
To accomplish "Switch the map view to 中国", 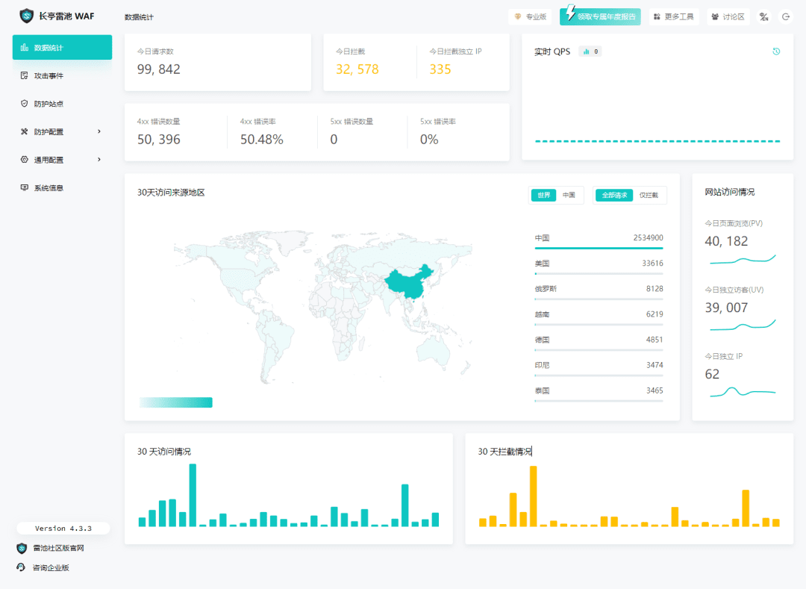I will (x=569, y=196).
